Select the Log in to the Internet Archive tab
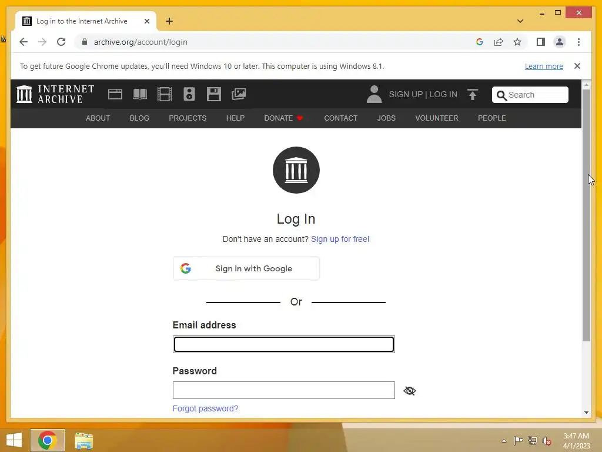Viewport: 602px width, 452px height. click(x=86, y=21)
